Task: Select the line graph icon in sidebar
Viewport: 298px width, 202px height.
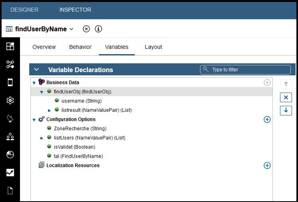Action: pyautogui.click(x=10, y=173)
